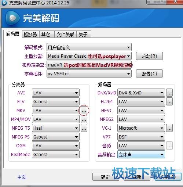This screenshot has height=187, width=183.
Task: Open settings for DivX/XviD decoder
Action: [x=169, y=93]
